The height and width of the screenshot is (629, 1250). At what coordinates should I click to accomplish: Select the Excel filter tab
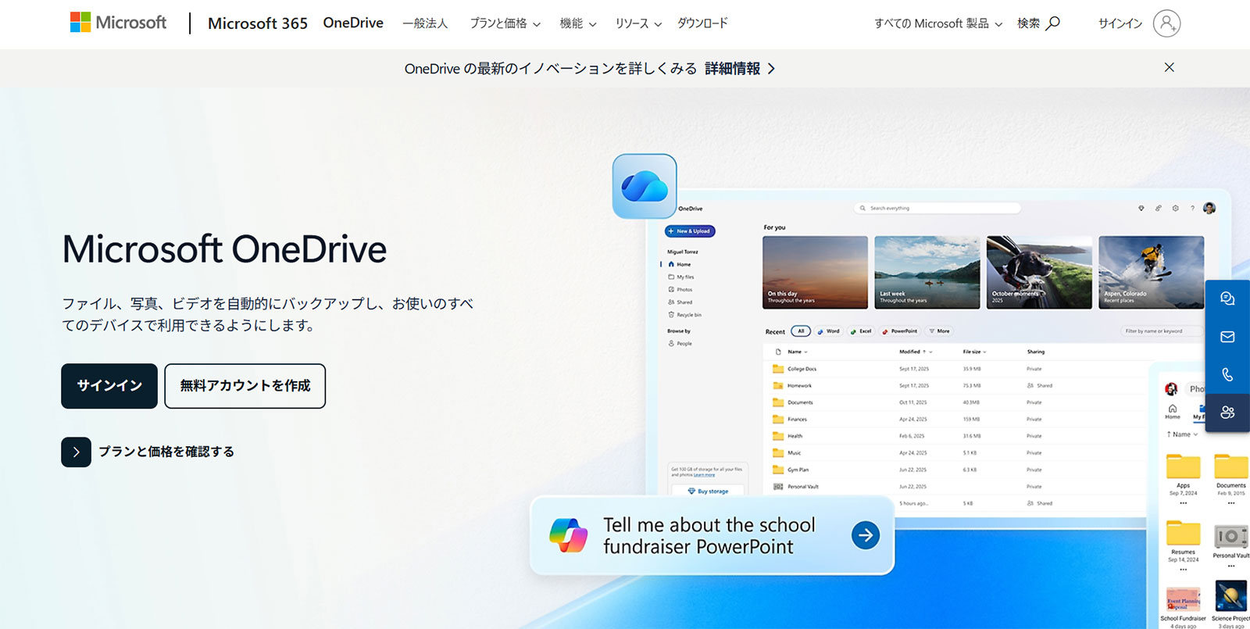[x=861, y=331]
